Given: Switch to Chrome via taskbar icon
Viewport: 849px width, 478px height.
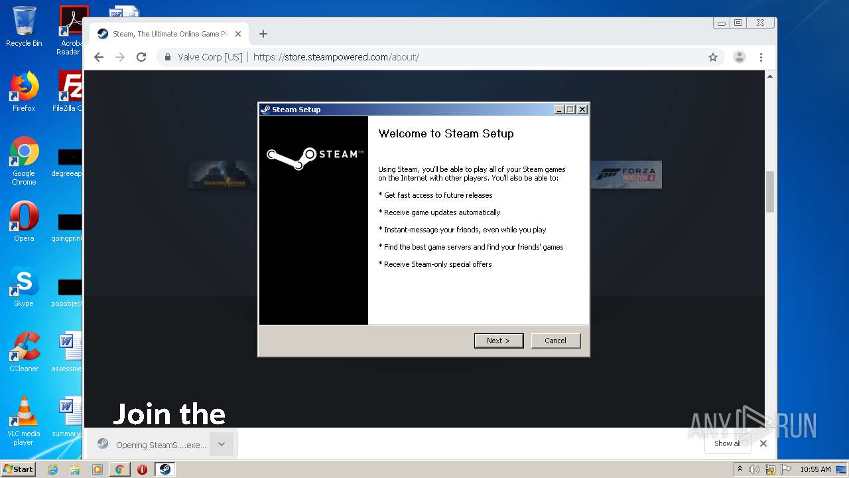Looking at the screenshot, I should (x=119, y=469).
